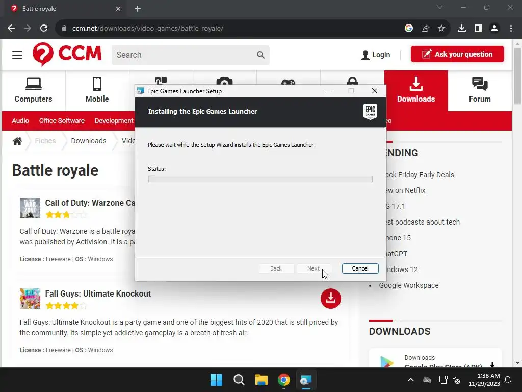Screen dimensions: 522x392
Task: Click Fall Guys star rating
Action: click(x=66, y=306)
